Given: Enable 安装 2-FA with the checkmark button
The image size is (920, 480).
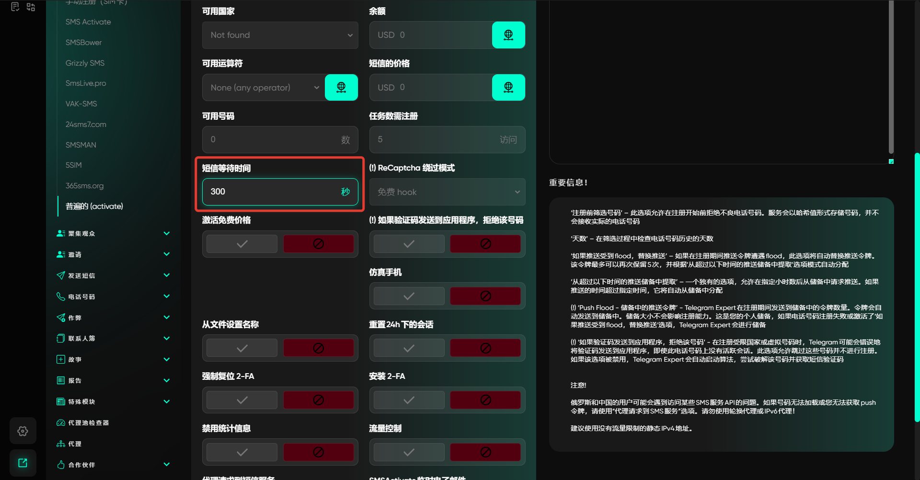Looking at the screenshot, I should point(409,400).
